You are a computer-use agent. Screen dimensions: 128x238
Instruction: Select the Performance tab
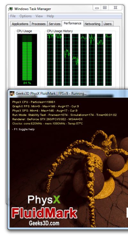tap(73, 23)
